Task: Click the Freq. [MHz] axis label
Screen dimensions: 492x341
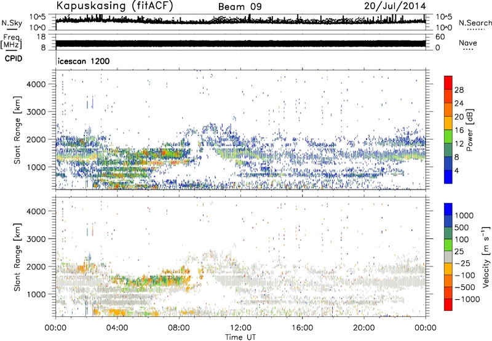Action: tap(11, 41)
